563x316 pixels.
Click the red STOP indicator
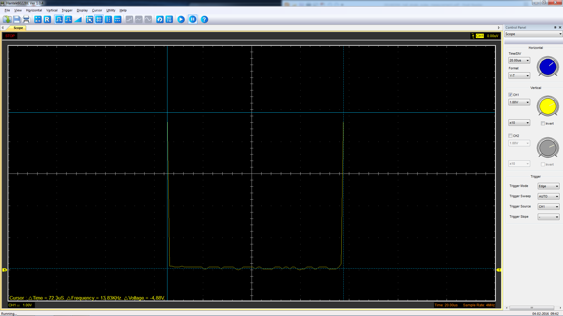10,36
